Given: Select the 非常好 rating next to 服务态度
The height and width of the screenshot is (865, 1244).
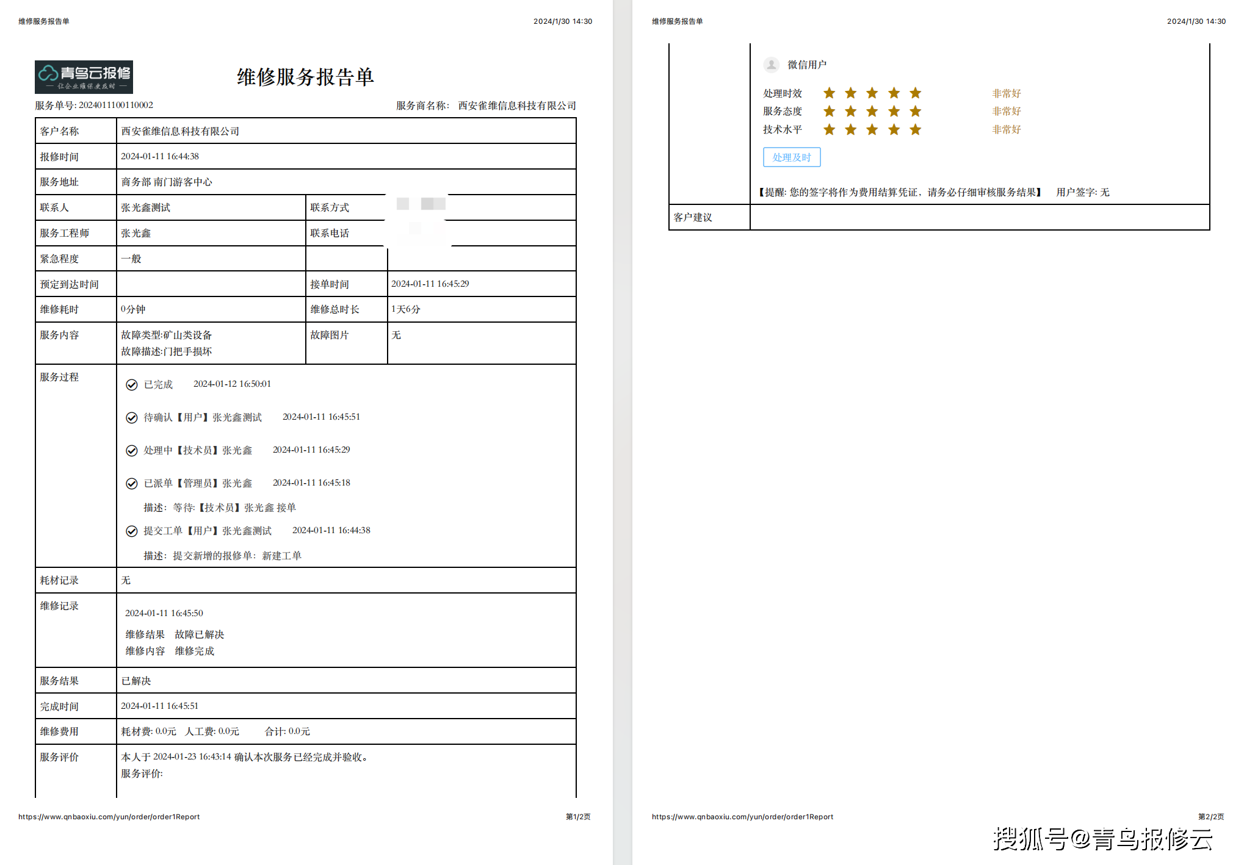Looking at the screenshot, I should click(x=1007, y=111).
